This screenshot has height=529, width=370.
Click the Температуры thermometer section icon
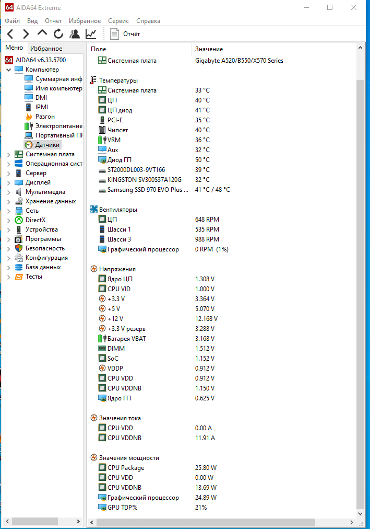click(x=93, y=80)
